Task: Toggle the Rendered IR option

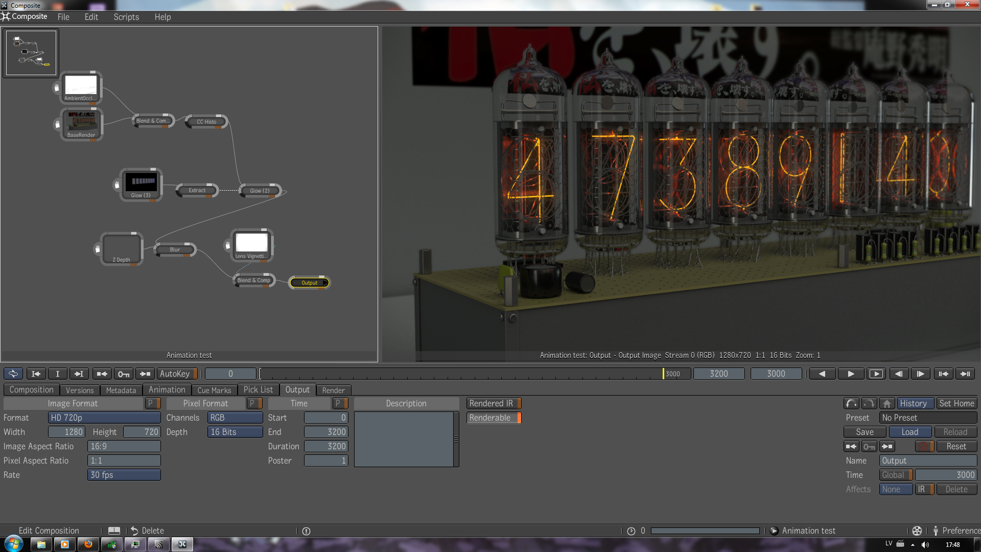Action: pos(494,403)
